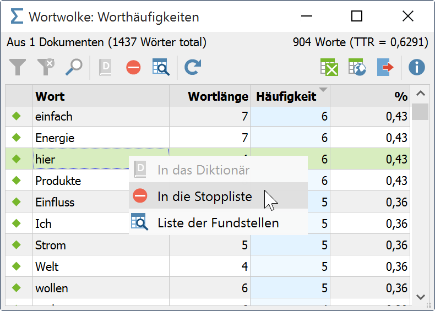The image size is (435, 311).
Task: Show info with blue i icon
Action: (417, 67)
